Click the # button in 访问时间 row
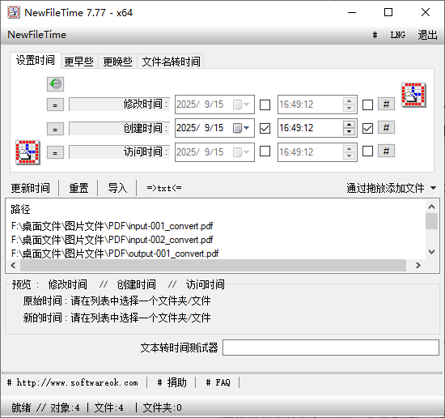Viewport: 445px width, 418px height. click(386, 151)
